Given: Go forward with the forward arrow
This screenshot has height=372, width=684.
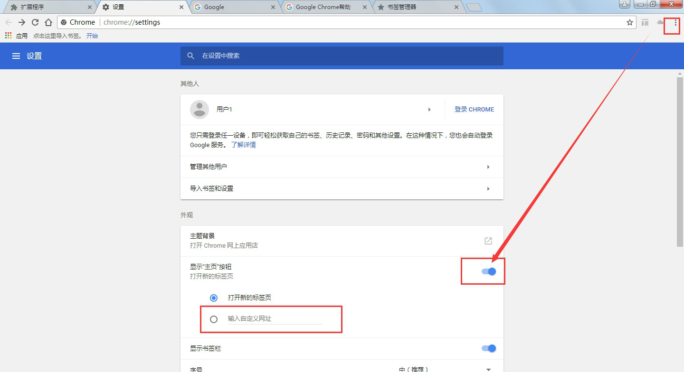Looking at the screenshot, I should [x=21, y=22].
